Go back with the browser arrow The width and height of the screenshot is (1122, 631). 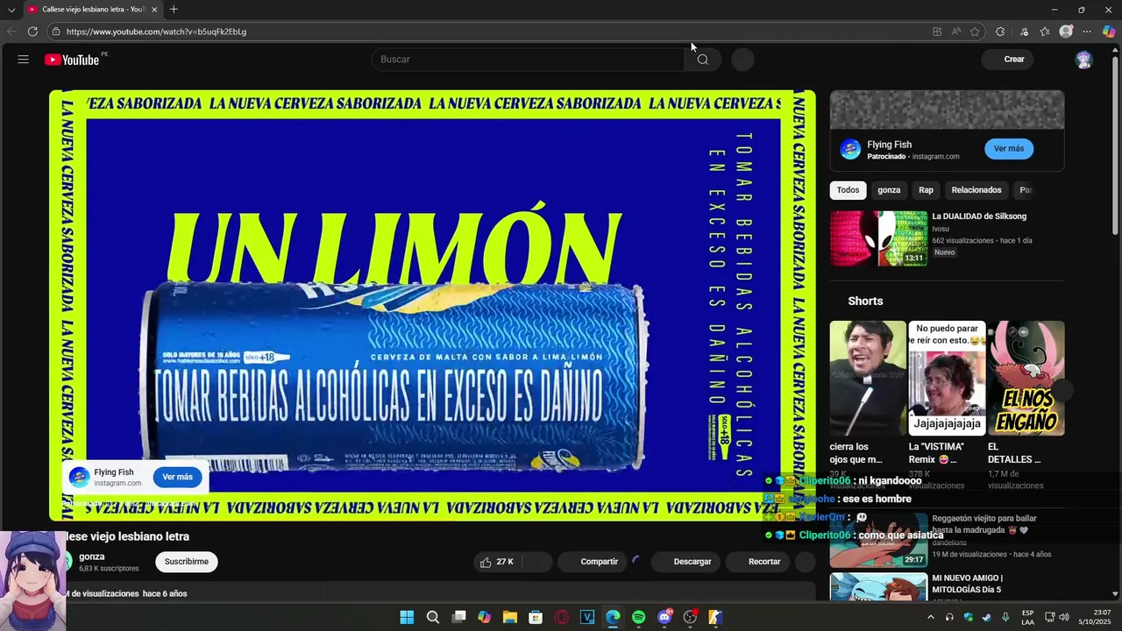[11, 32]
